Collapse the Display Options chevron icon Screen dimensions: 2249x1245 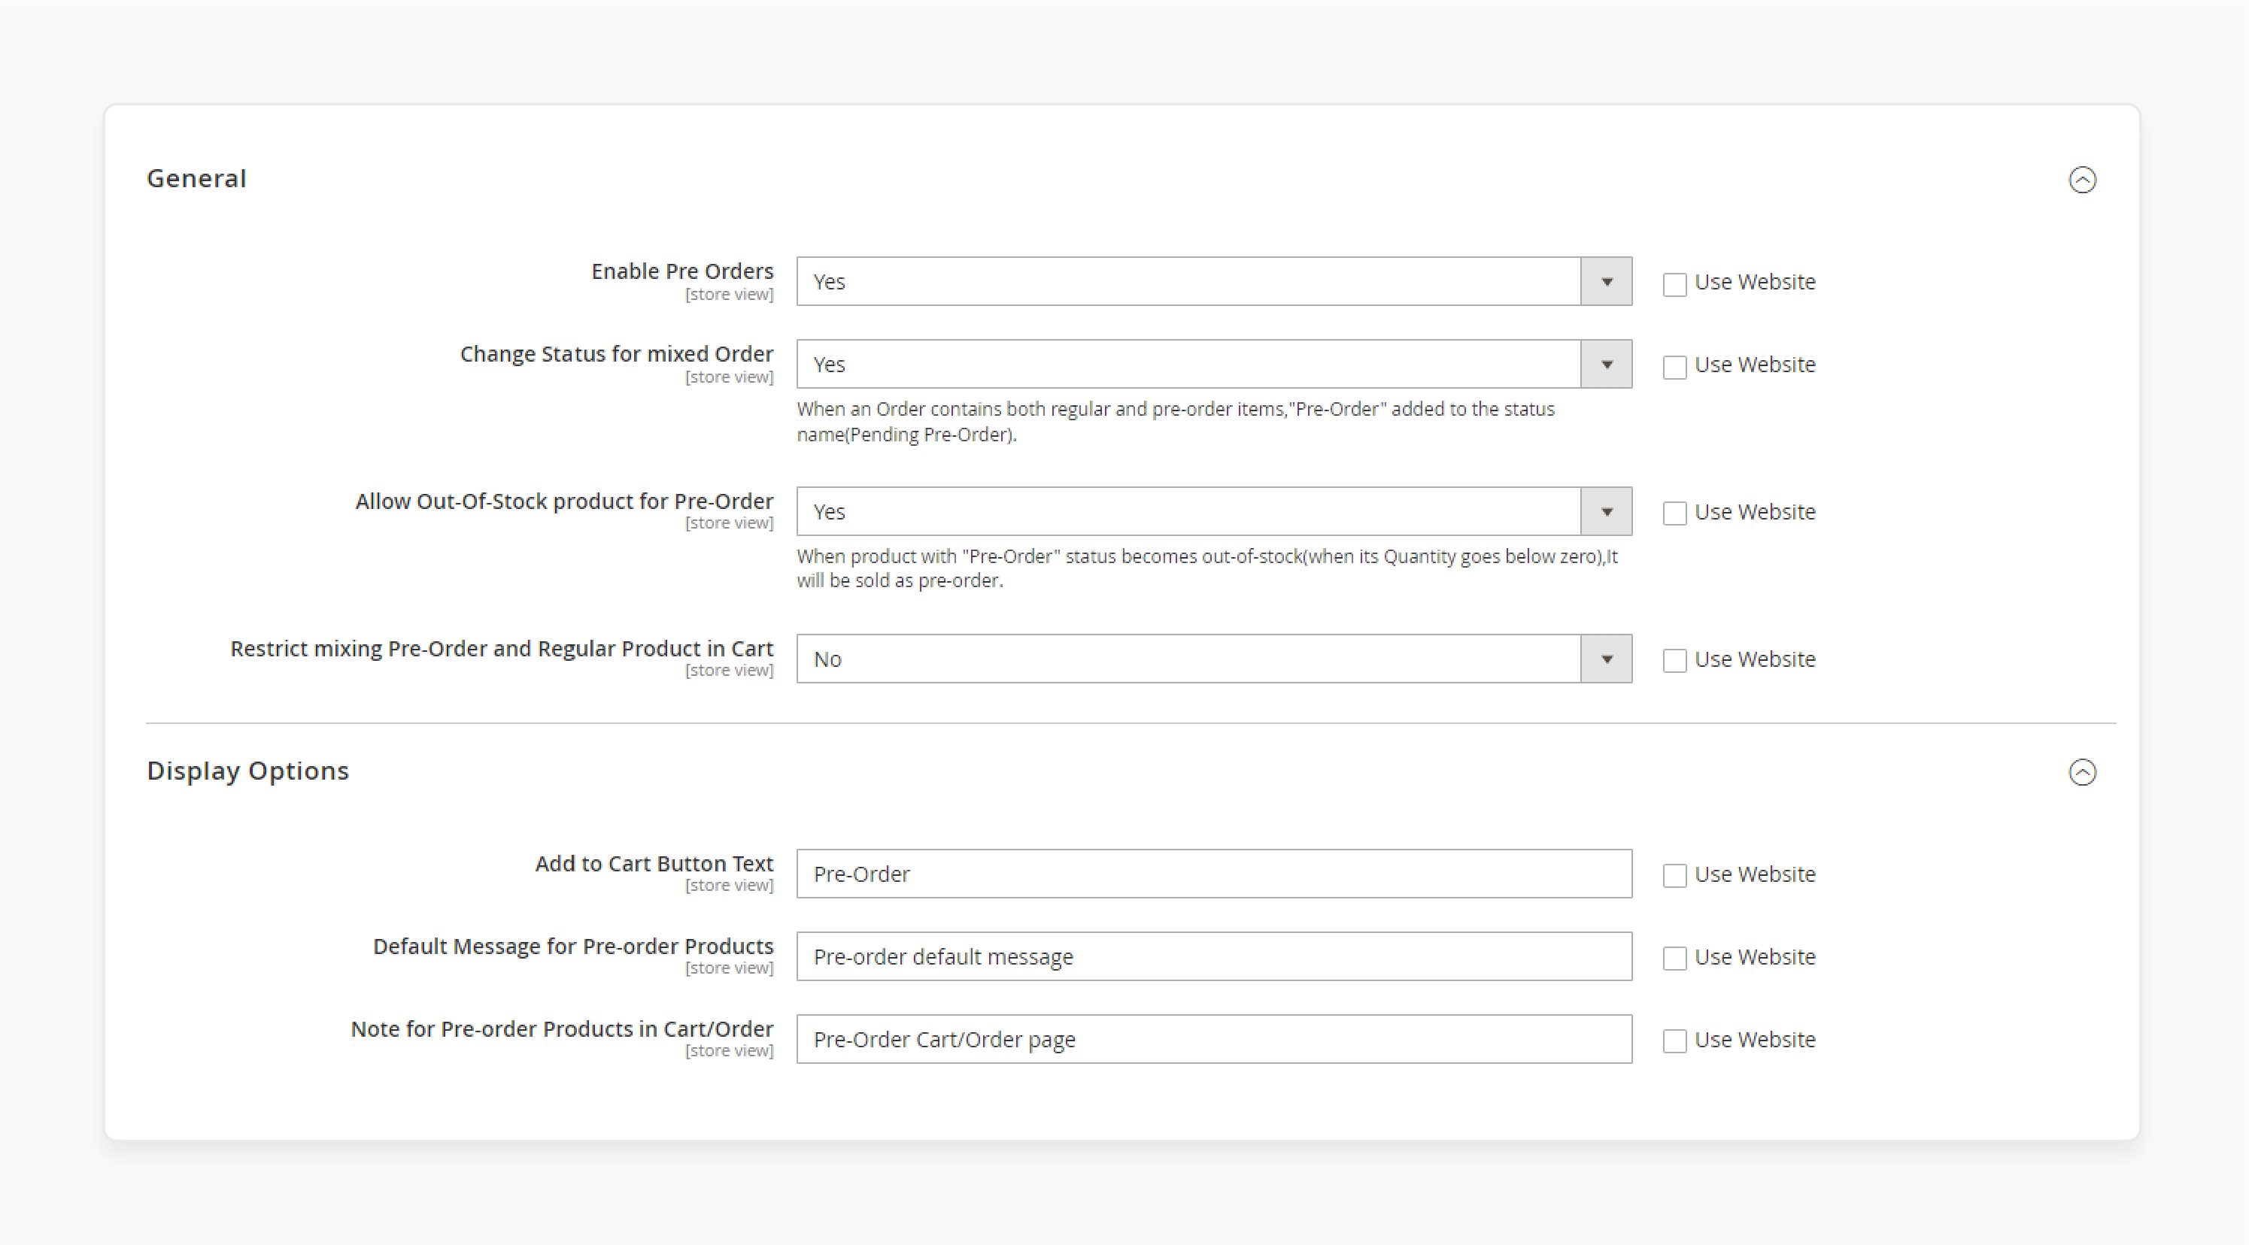coord(2082,772)
